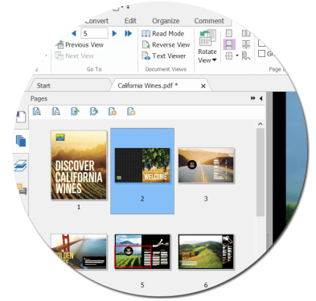Screen dimensions: 316x301
Task: Click the third Pages panel toolbar icon
Action: point(75,111)
